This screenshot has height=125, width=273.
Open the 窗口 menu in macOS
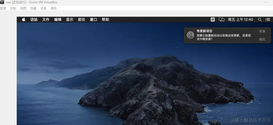(93, 20)
